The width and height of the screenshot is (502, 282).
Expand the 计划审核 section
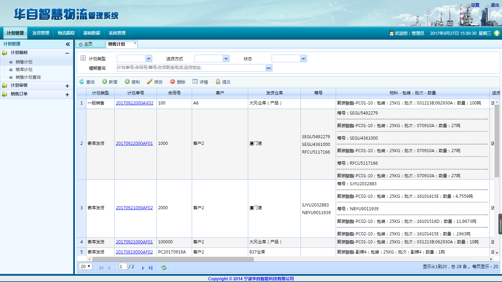[x=67, y=86]
